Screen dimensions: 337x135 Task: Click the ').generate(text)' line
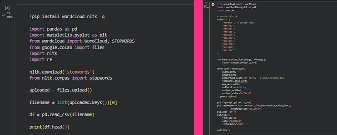(x=227, y=97)
